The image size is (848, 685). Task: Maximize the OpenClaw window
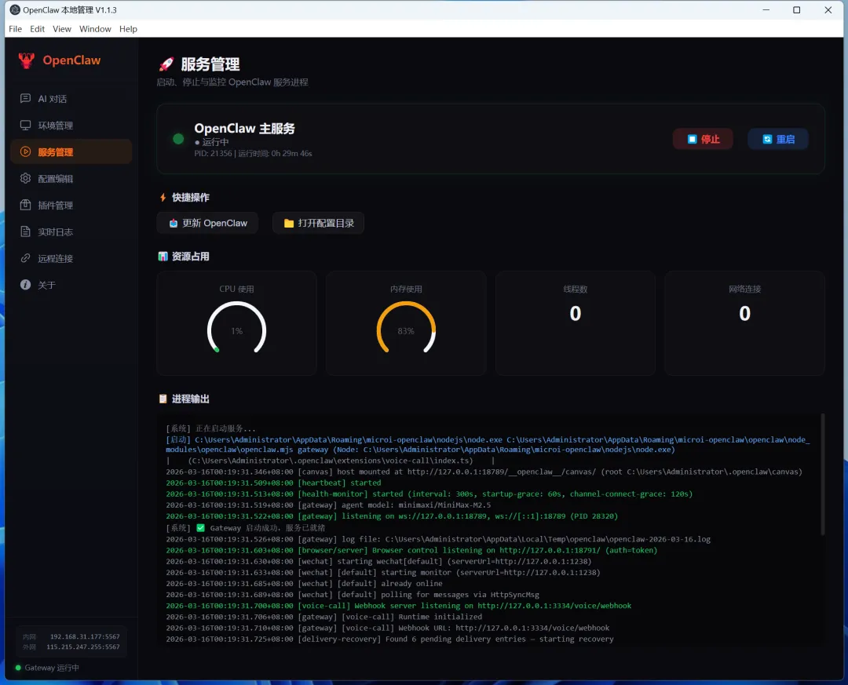pyautogui.click(x=797, y=9)
